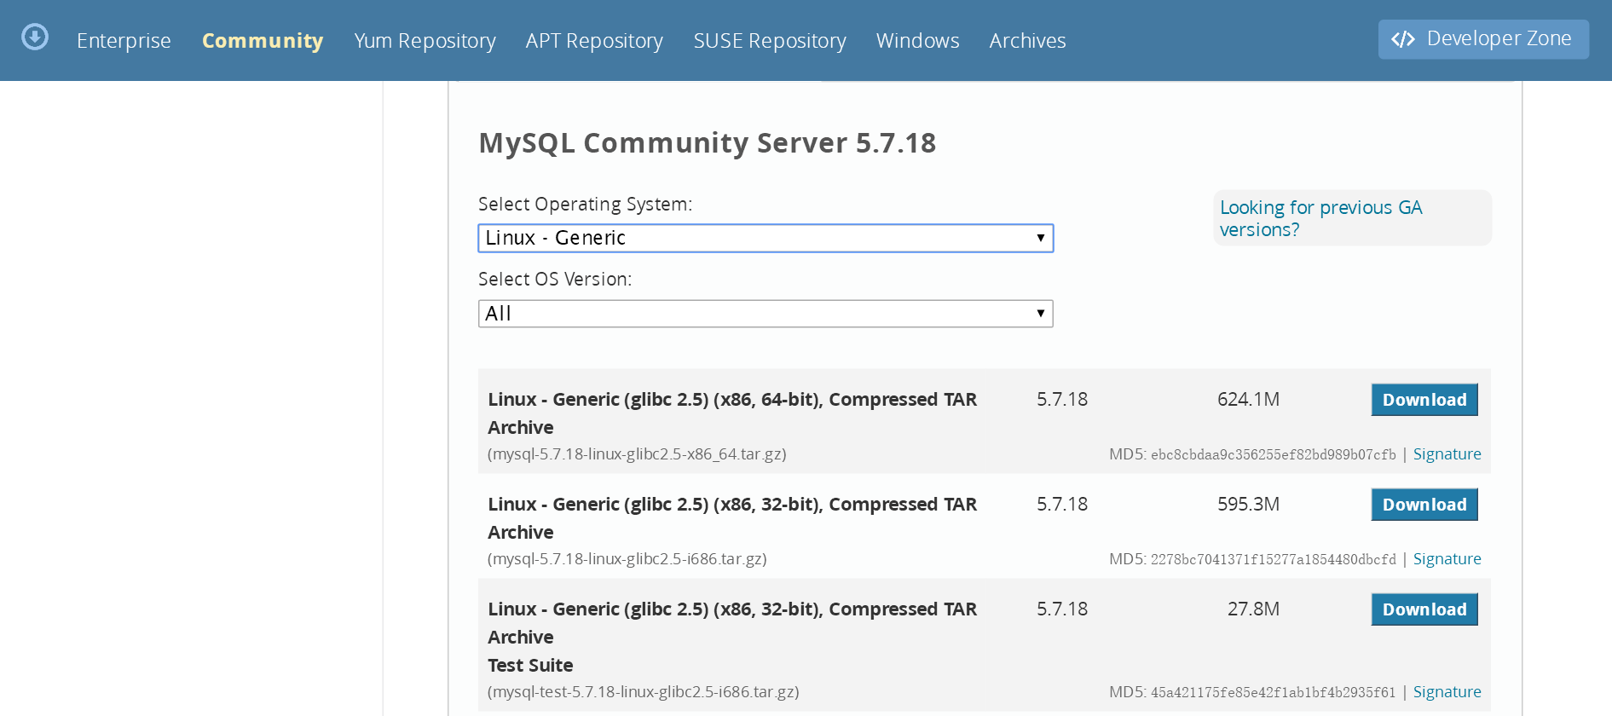
Task: Click the 624.1M file size
Action: click(x=1248, y=400)
